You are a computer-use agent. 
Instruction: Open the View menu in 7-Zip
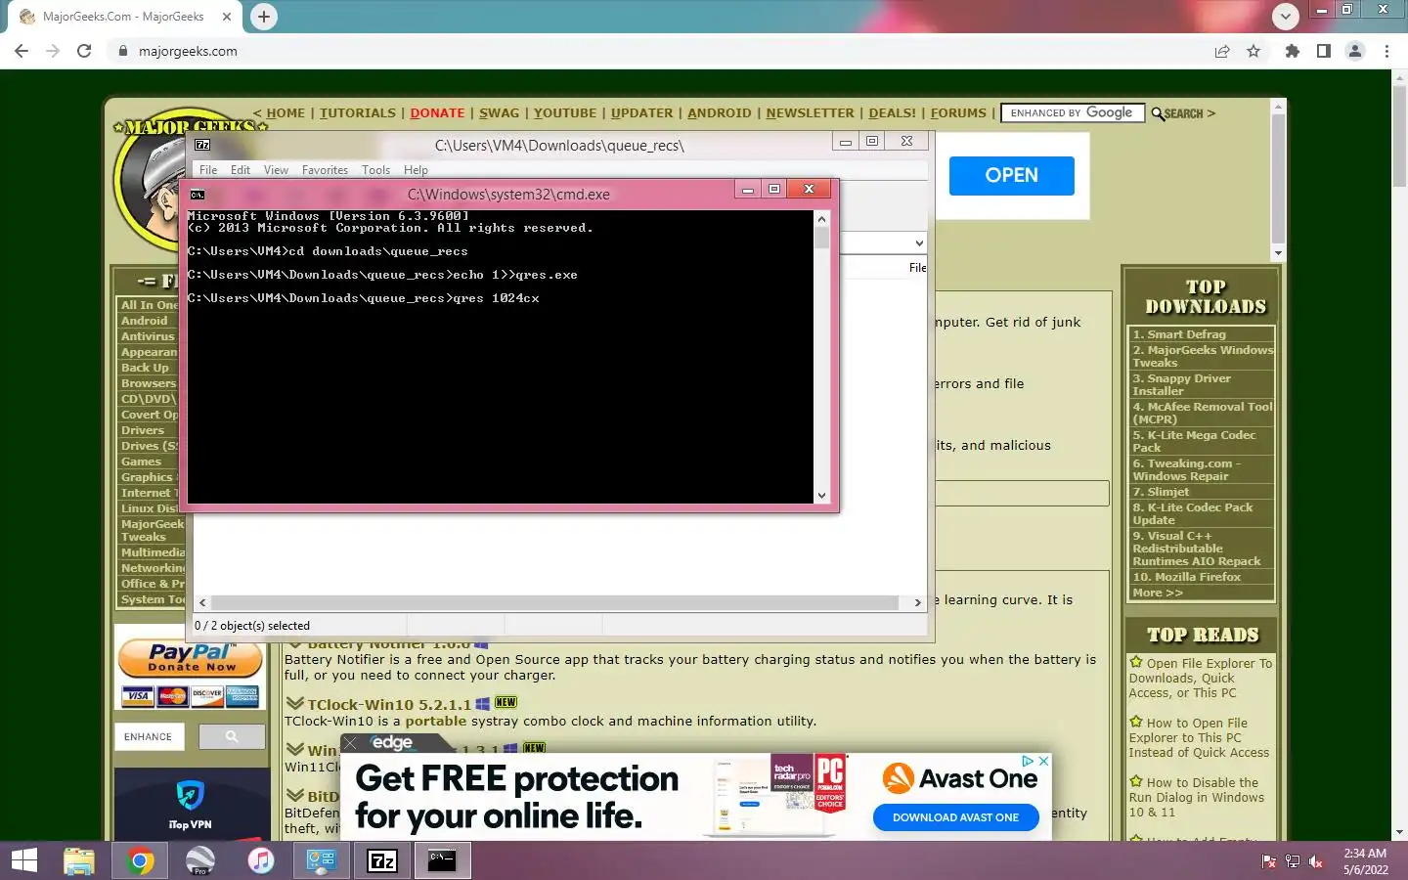click(x=276, y=170)
